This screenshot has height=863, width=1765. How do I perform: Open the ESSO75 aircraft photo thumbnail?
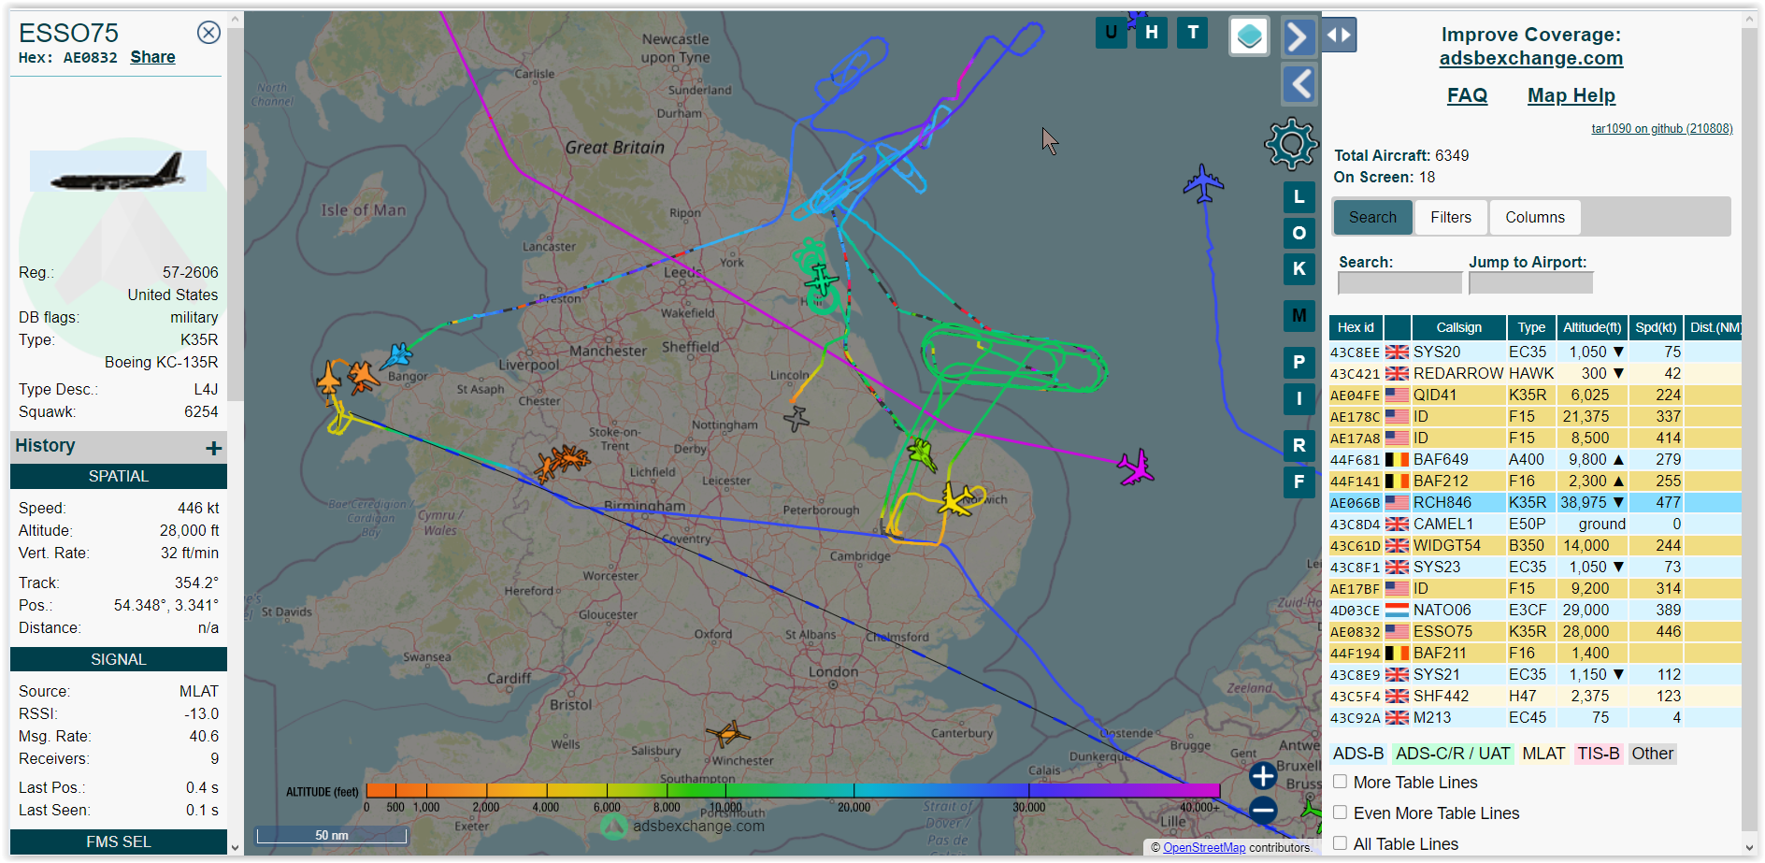click(x=118, y=171)
